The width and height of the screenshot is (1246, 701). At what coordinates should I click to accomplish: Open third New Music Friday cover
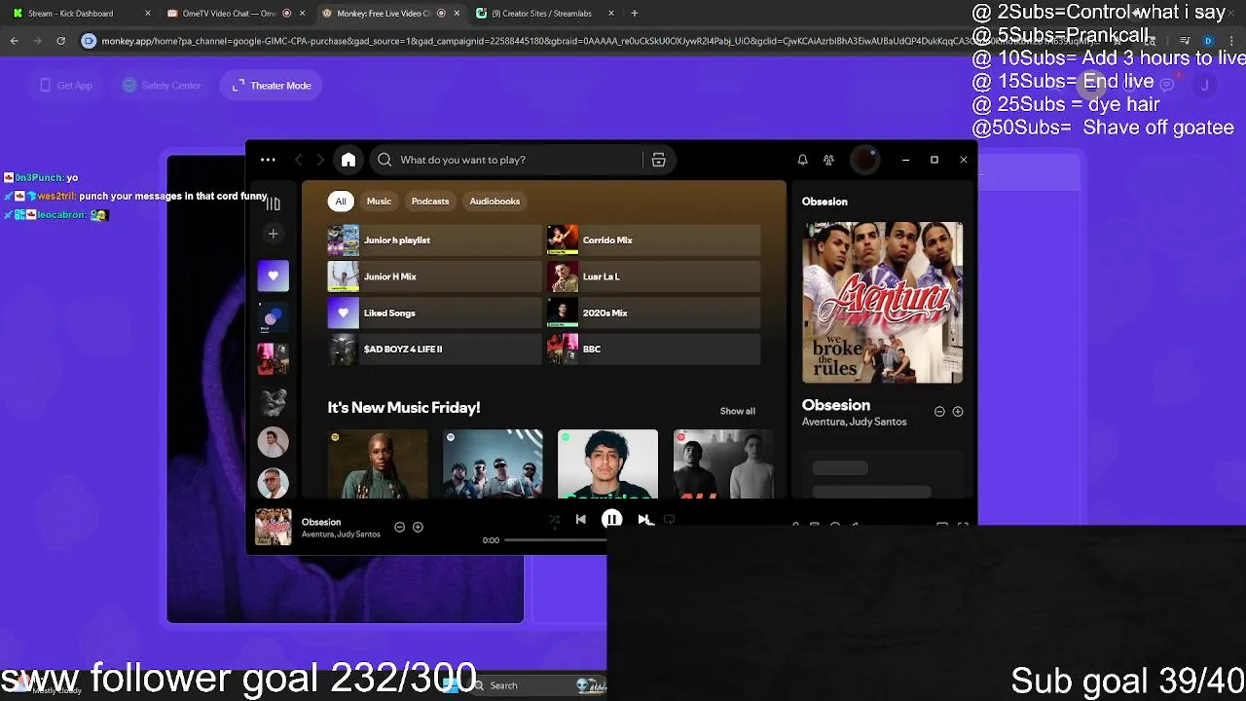(607, 463)
